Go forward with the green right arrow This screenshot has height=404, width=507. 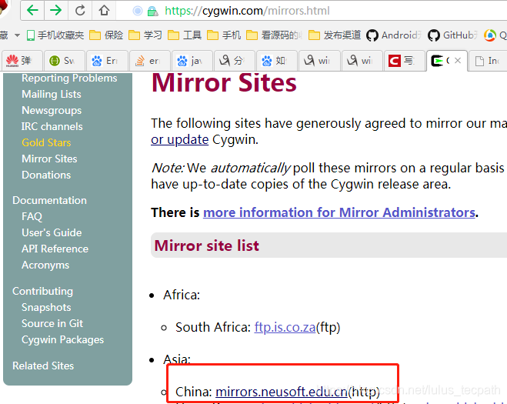55,11
